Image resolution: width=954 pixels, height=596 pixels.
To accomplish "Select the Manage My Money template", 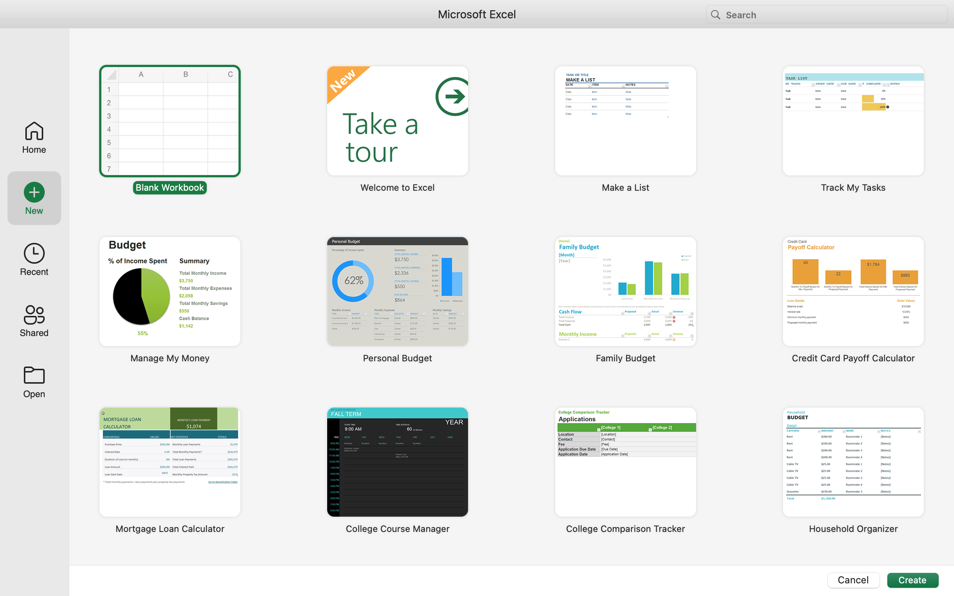I will pyautogui.click(x=170, y=291).
